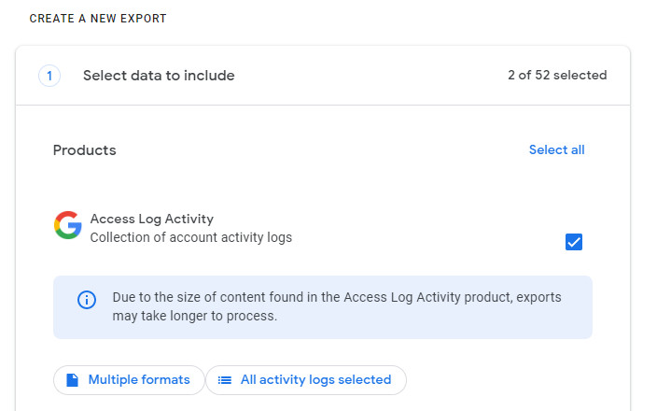The width and height of the screenshot is (657, 411).
Task: Click the word selected on the activity logs chip
Action: click(365, 380)
